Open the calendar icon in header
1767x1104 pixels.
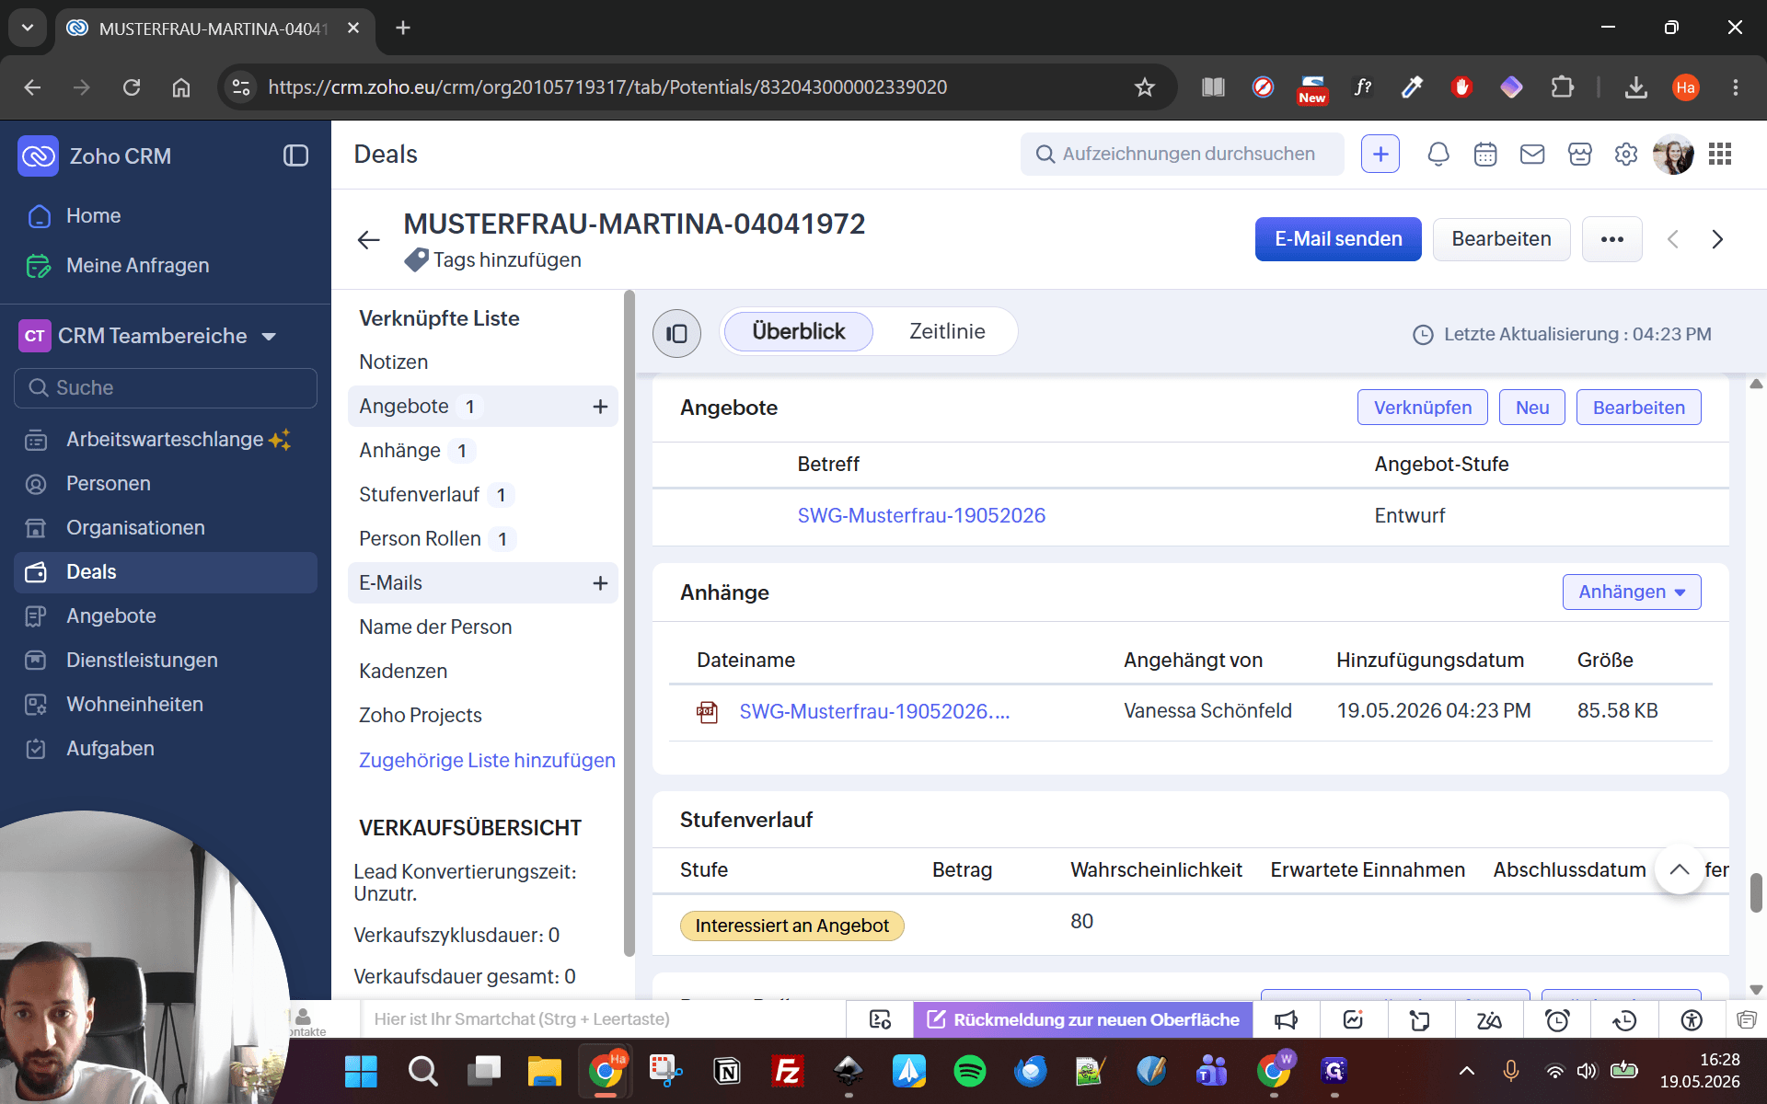click(1485, 155)
